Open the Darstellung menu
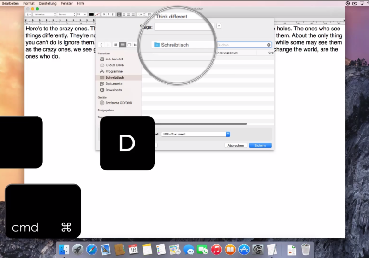The width and height of the screenshot is (369, 258). tap(48, 3)
